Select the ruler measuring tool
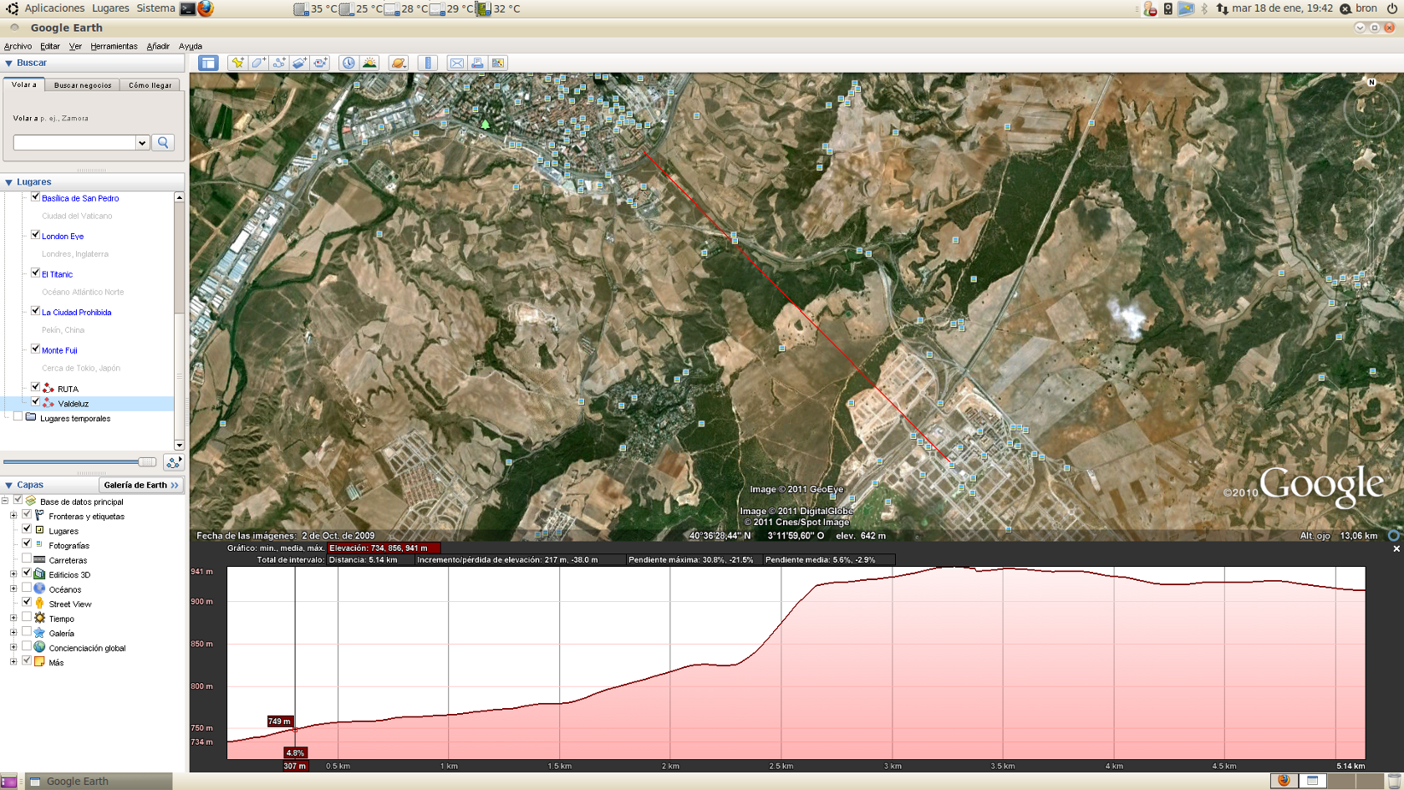 428,63
